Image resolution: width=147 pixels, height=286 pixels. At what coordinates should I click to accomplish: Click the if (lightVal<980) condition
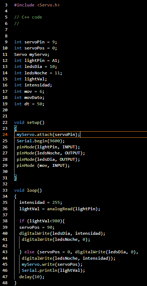[x=42, y=221]
